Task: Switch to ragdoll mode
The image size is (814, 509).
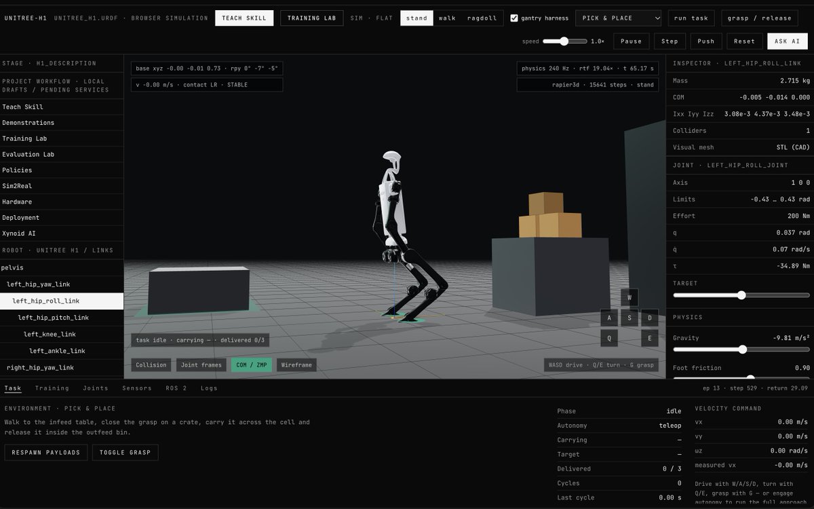Action: (x=482, y=18)
